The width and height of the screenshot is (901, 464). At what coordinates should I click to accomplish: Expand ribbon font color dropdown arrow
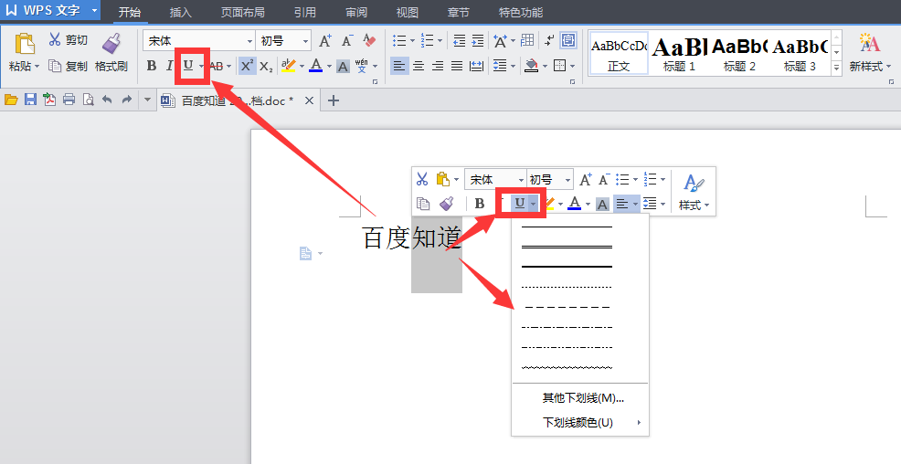coord(329,66)
